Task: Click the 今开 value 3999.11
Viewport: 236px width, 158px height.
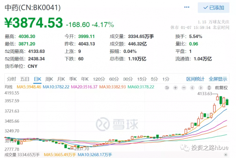Action: tap(87, 36)
